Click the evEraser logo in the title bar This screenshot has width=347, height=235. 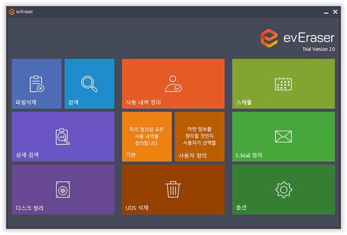[x=12, y=12]
